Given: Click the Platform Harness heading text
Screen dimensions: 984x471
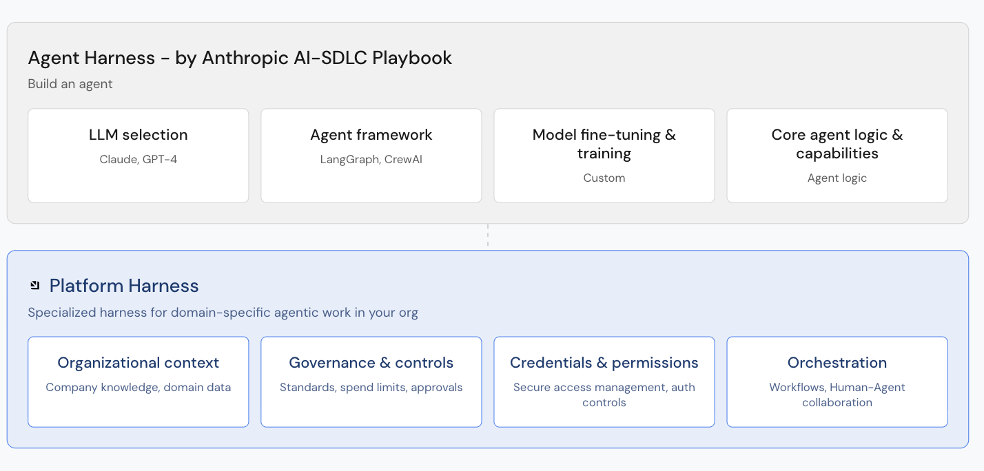Looking at the screenshot, I should coord(124,286).
